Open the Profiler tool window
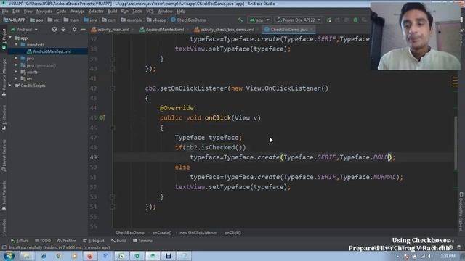Viewport: 465px width, 261px height. pyautogui.click(x=66, y=241)
